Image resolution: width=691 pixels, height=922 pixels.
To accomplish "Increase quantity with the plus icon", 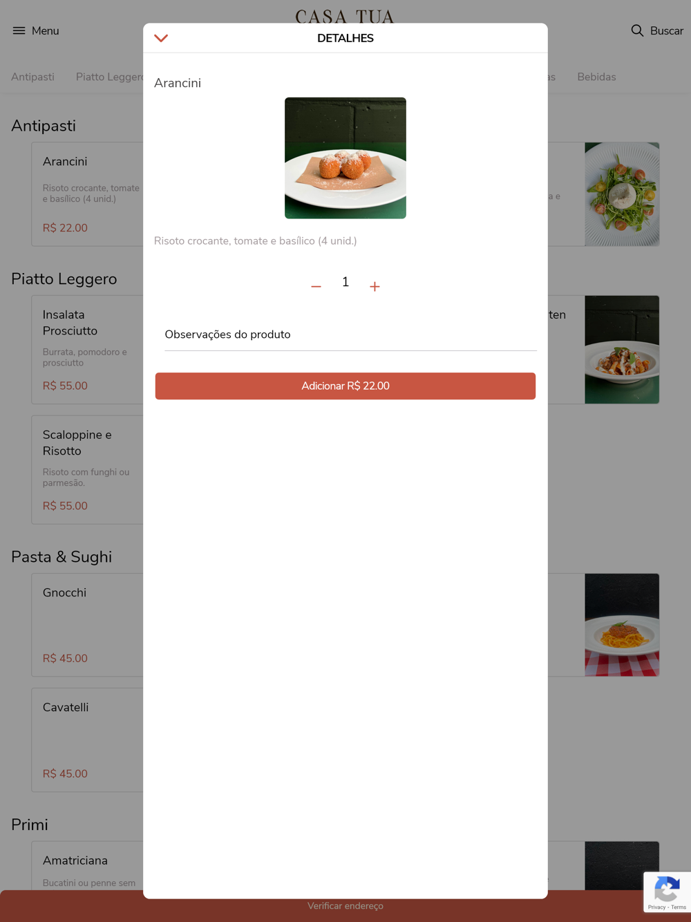I will (375, 286).
